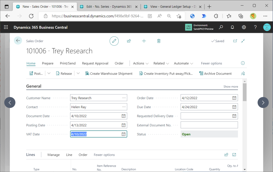
Task: Expand the Automate menu
Action: coord(183,63)
